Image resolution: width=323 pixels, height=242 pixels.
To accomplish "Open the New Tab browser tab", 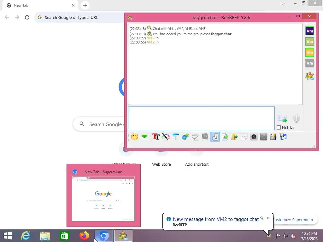I will click(40, 5).
